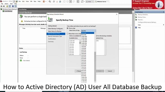Enter full screen mode via VMware toolbar icon

(x=70, y=2)
